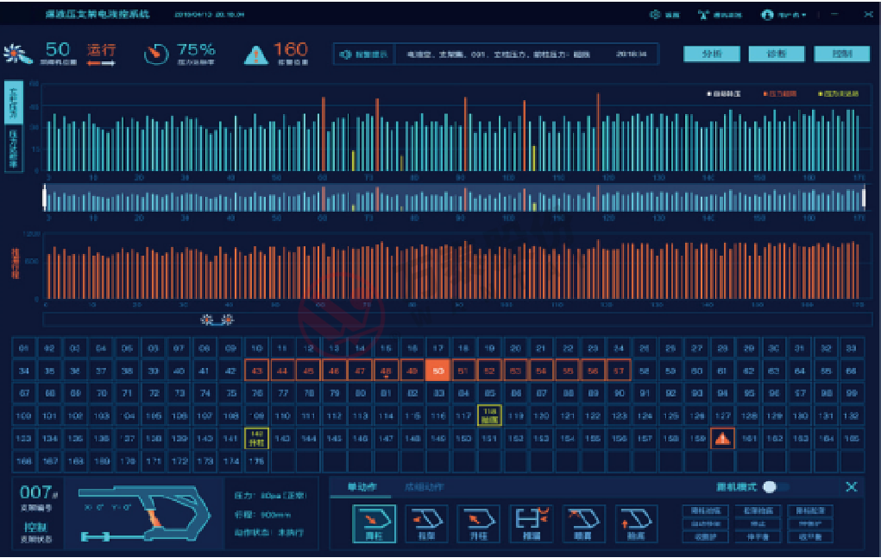The image size is (881, 558).
Task: Switch to the 单动作 (single action) tab
Action: (362, 487)
